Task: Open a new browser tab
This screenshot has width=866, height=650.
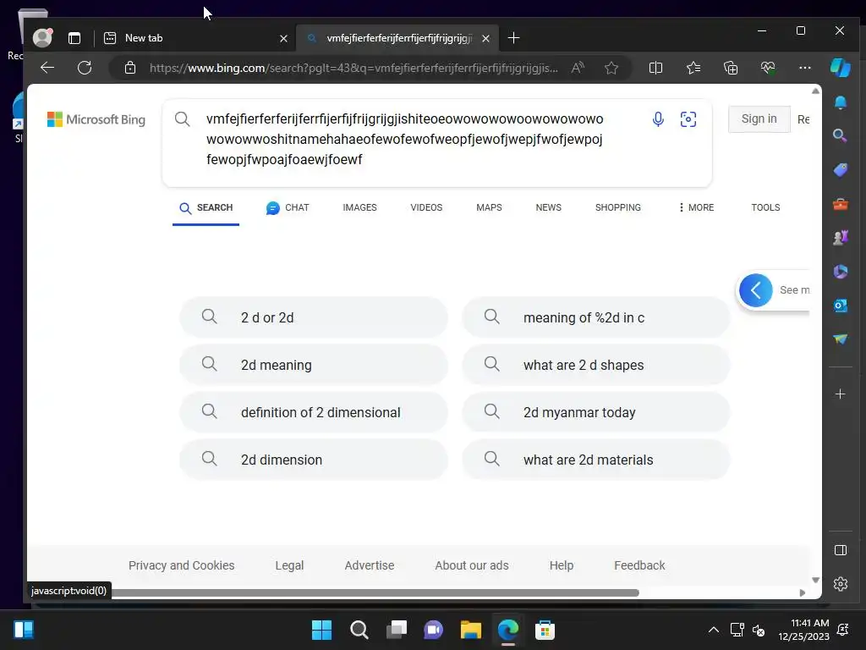Action: point(513,38)
